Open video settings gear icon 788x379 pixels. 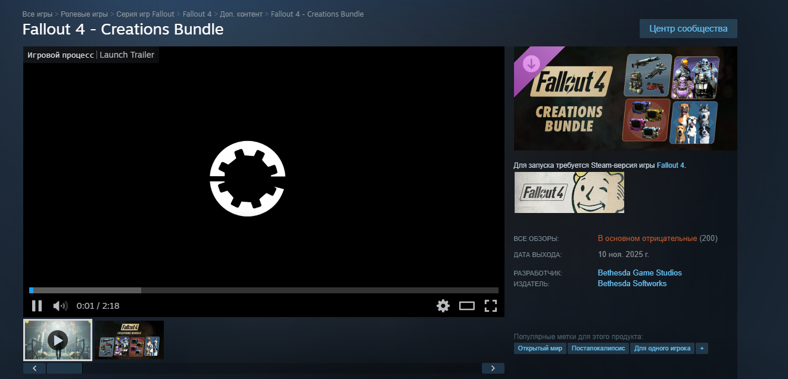[443, 306]
